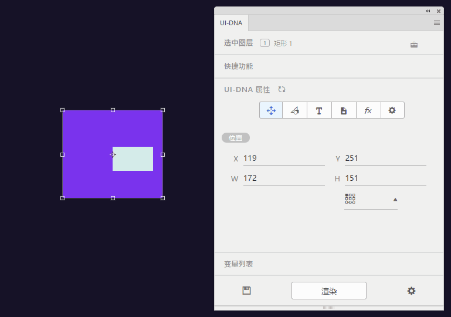
Task: Switch to the text (T) property tab
Action: click(x=319, y=110)
